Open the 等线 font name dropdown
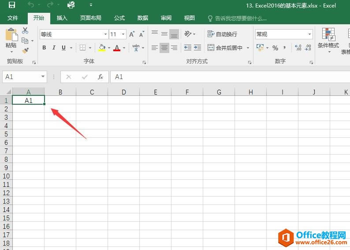350x250 pixels. click(105, 34)
